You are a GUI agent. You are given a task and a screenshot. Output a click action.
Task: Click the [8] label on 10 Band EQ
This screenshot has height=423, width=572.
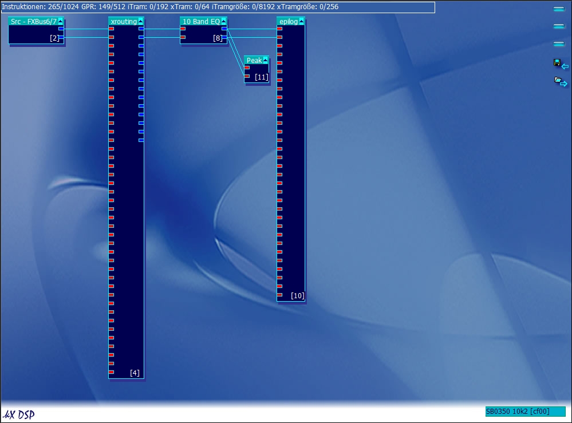218,38
